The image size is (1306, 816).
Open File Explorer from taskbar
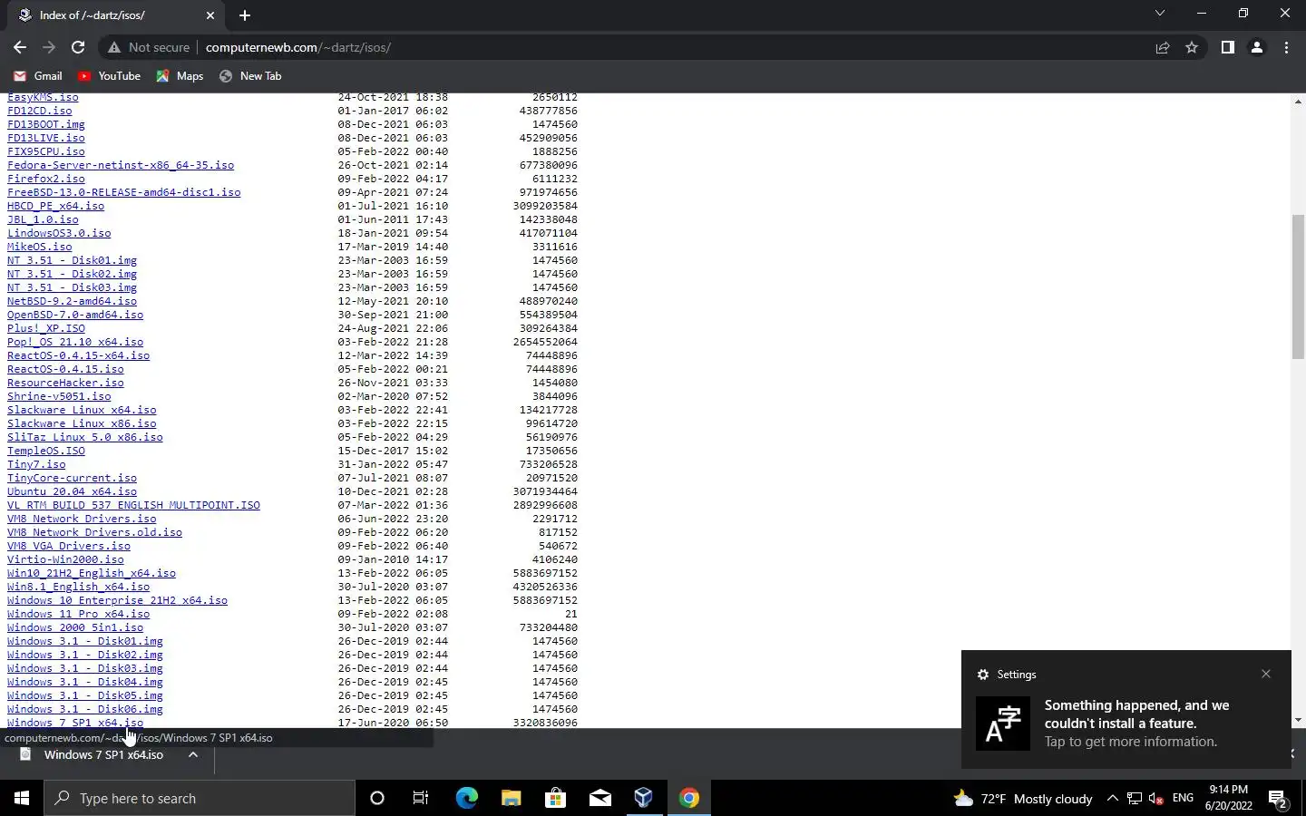(x=511, y=798)
